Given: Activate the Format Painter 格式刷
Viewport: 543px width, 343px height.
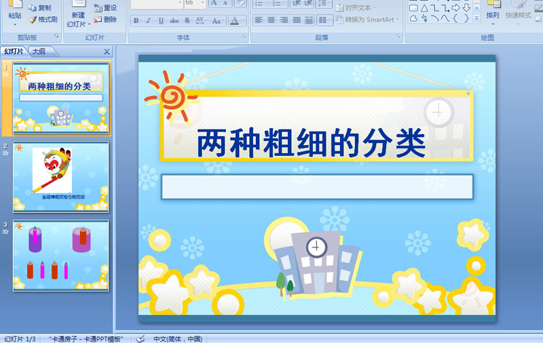Looking at the screenshot, I should point(43,20).
